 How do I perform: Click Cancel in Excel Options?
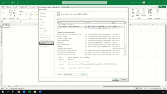(124, 79)
